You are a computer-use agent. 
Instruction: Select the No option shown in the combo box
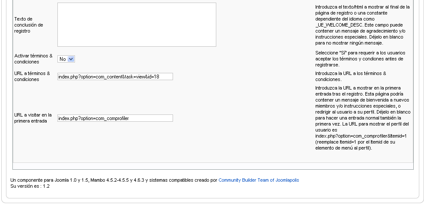pos(63,59)
